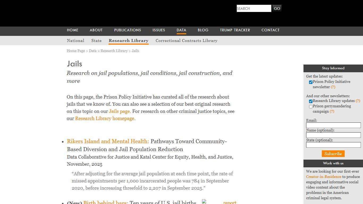Viewport: 363px width, 204px height.
Task: Open the ABOUT menu item
Action: click(x=96, y=30)
